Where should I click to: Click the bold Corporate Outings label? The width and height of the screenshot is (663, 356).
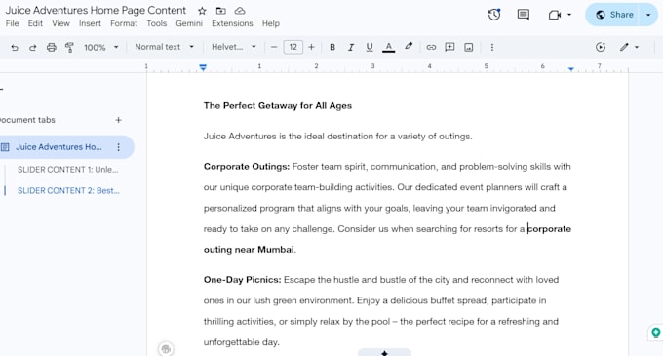(x=247, y=166)
